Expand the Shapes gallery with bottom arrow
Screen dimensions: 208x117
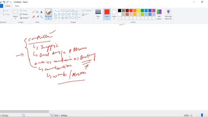pyautogui.click(x=79, y=18)
